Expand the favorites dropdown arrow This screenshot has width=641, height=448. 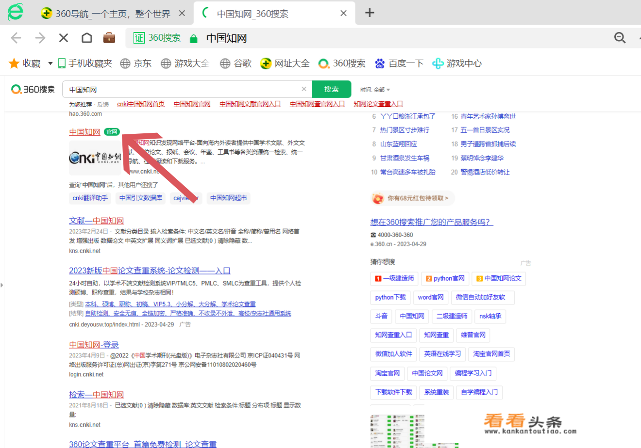click(50, 64)
